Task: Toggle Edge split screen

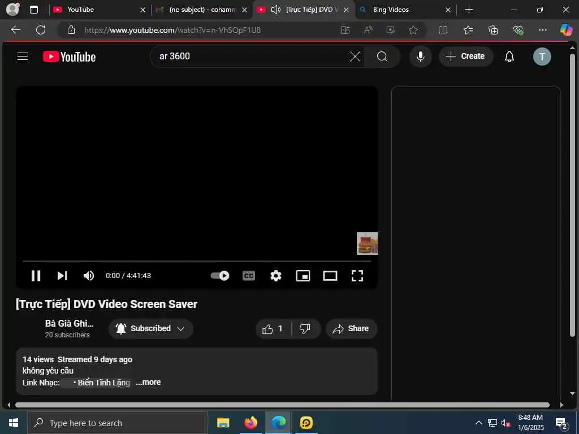Action: [x=443, y=30]
